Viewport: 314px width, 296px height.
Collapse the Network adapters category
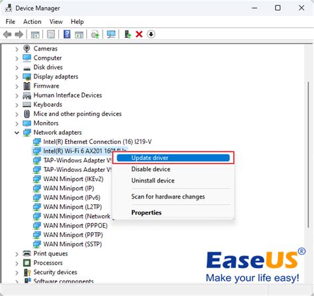point(17,133)
